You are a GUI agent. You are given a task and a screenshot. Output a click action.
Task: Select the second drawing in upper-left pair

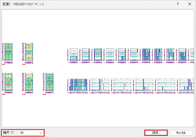(29, 53)
